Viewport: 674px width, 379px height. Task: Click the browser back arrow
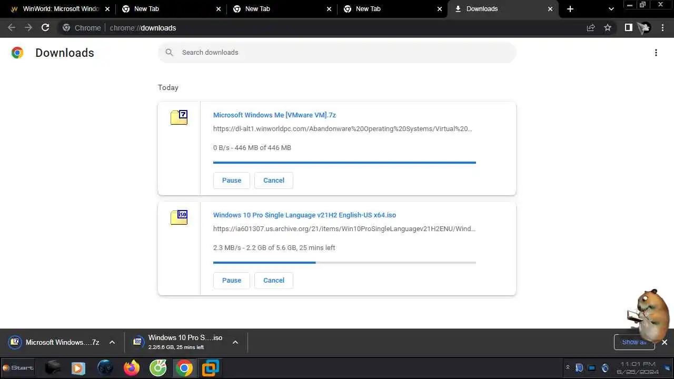click(12, 27)
